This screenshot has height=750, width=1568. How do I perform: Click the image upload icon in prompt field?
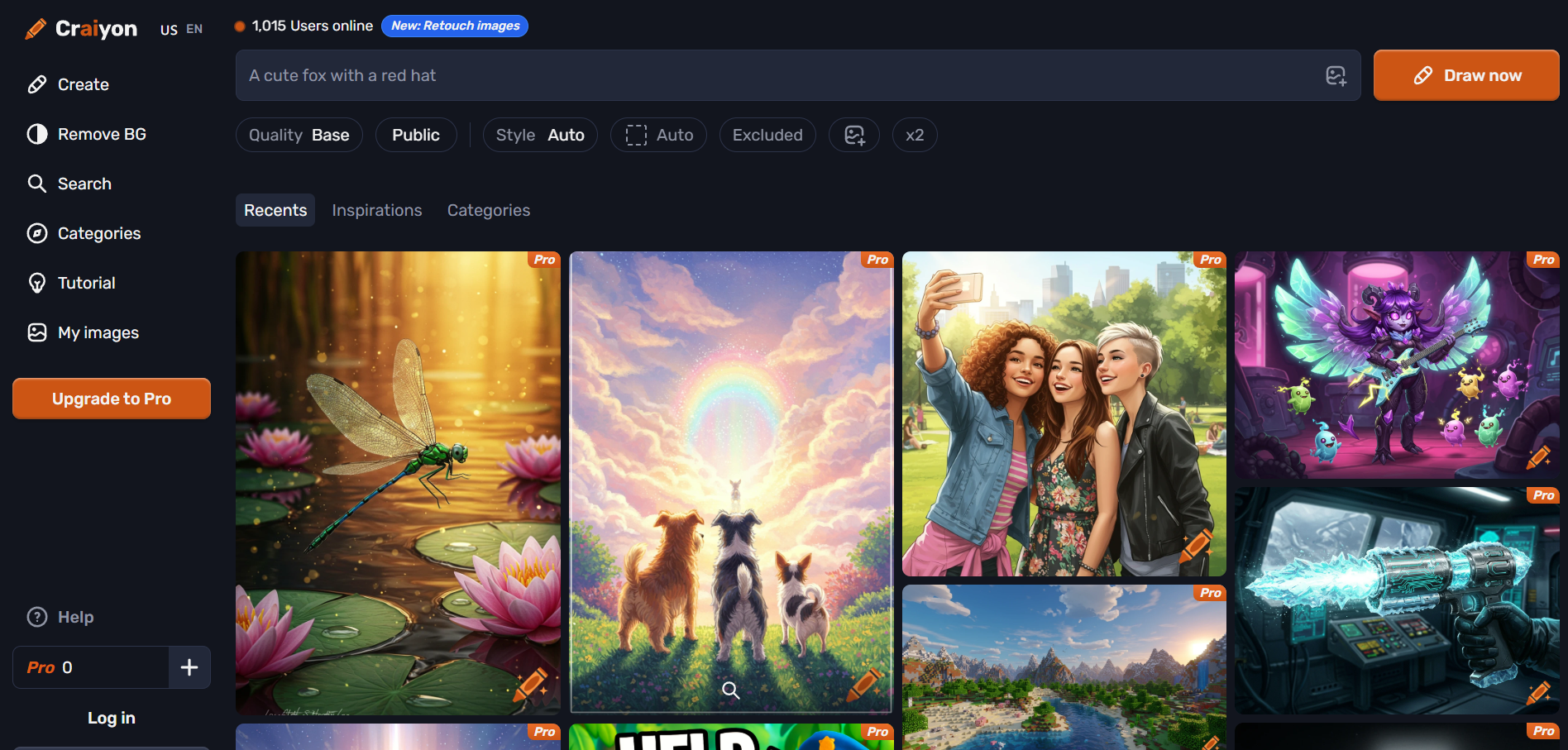pyautogui.click(x=1336, y=76)
